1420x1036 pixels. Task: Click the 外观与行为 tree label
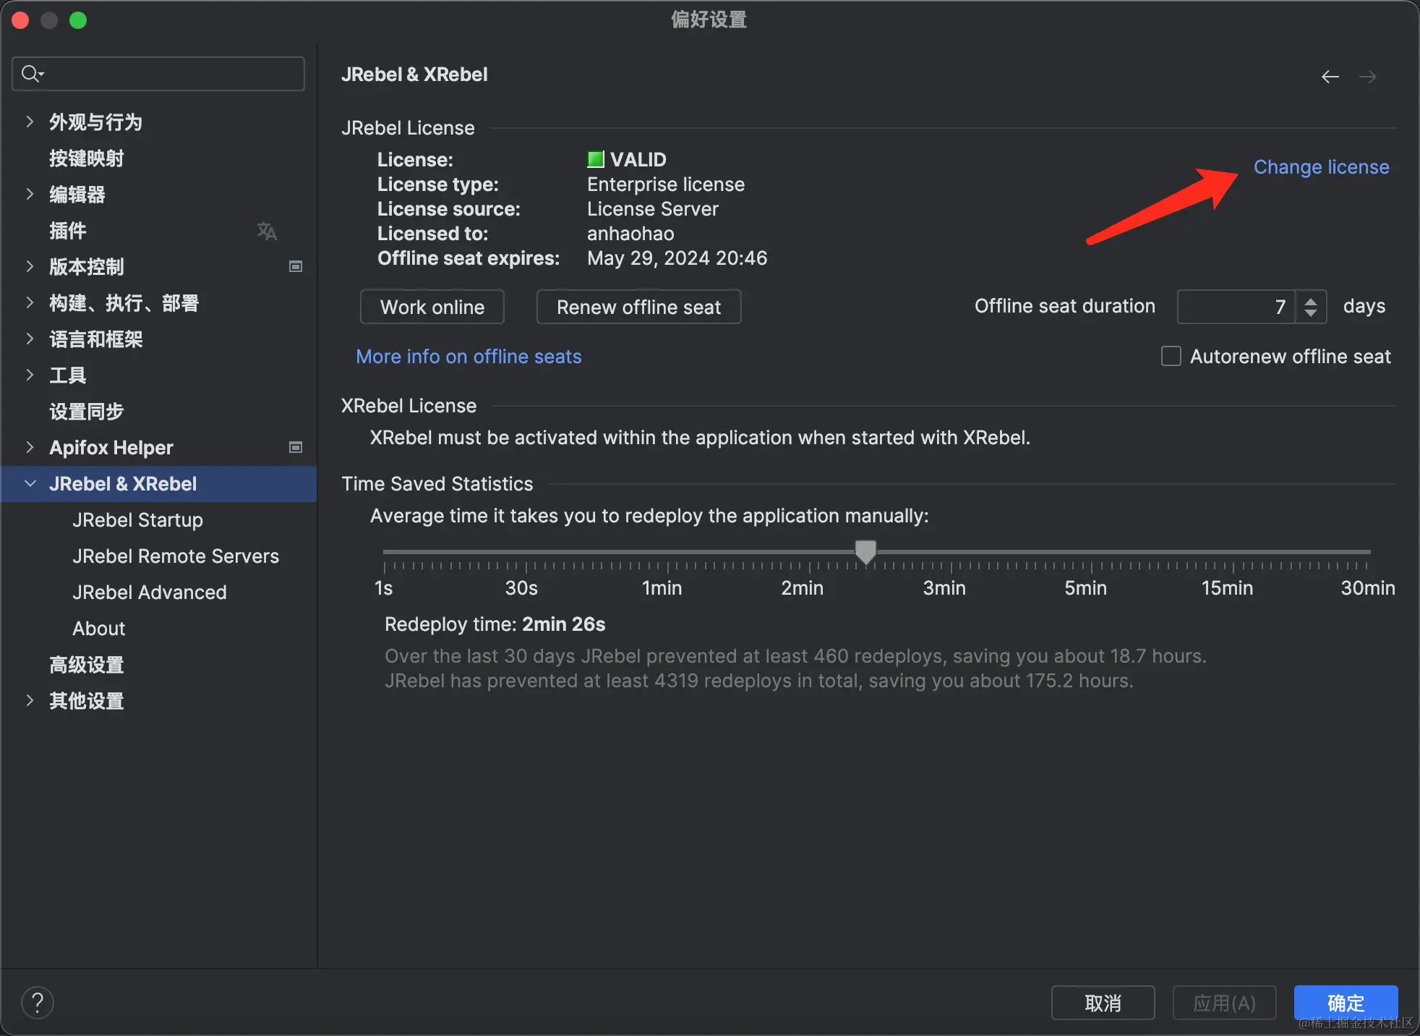[x=95, y=122]
